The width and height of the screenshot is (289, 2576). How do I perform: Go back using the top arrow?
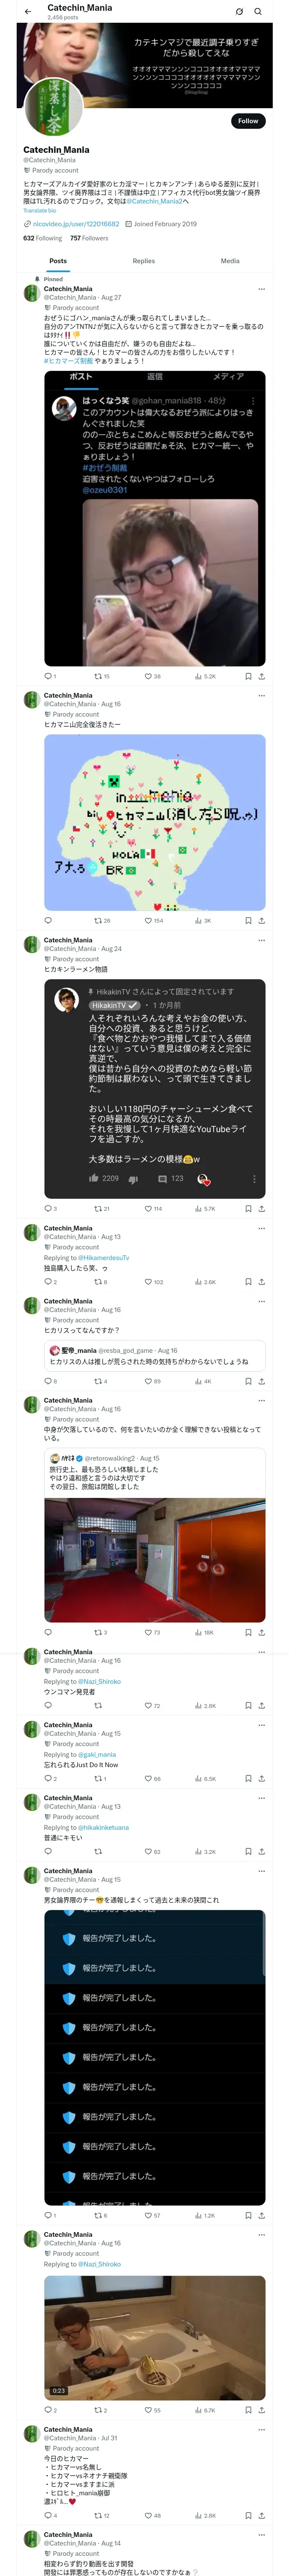[28, 12]
